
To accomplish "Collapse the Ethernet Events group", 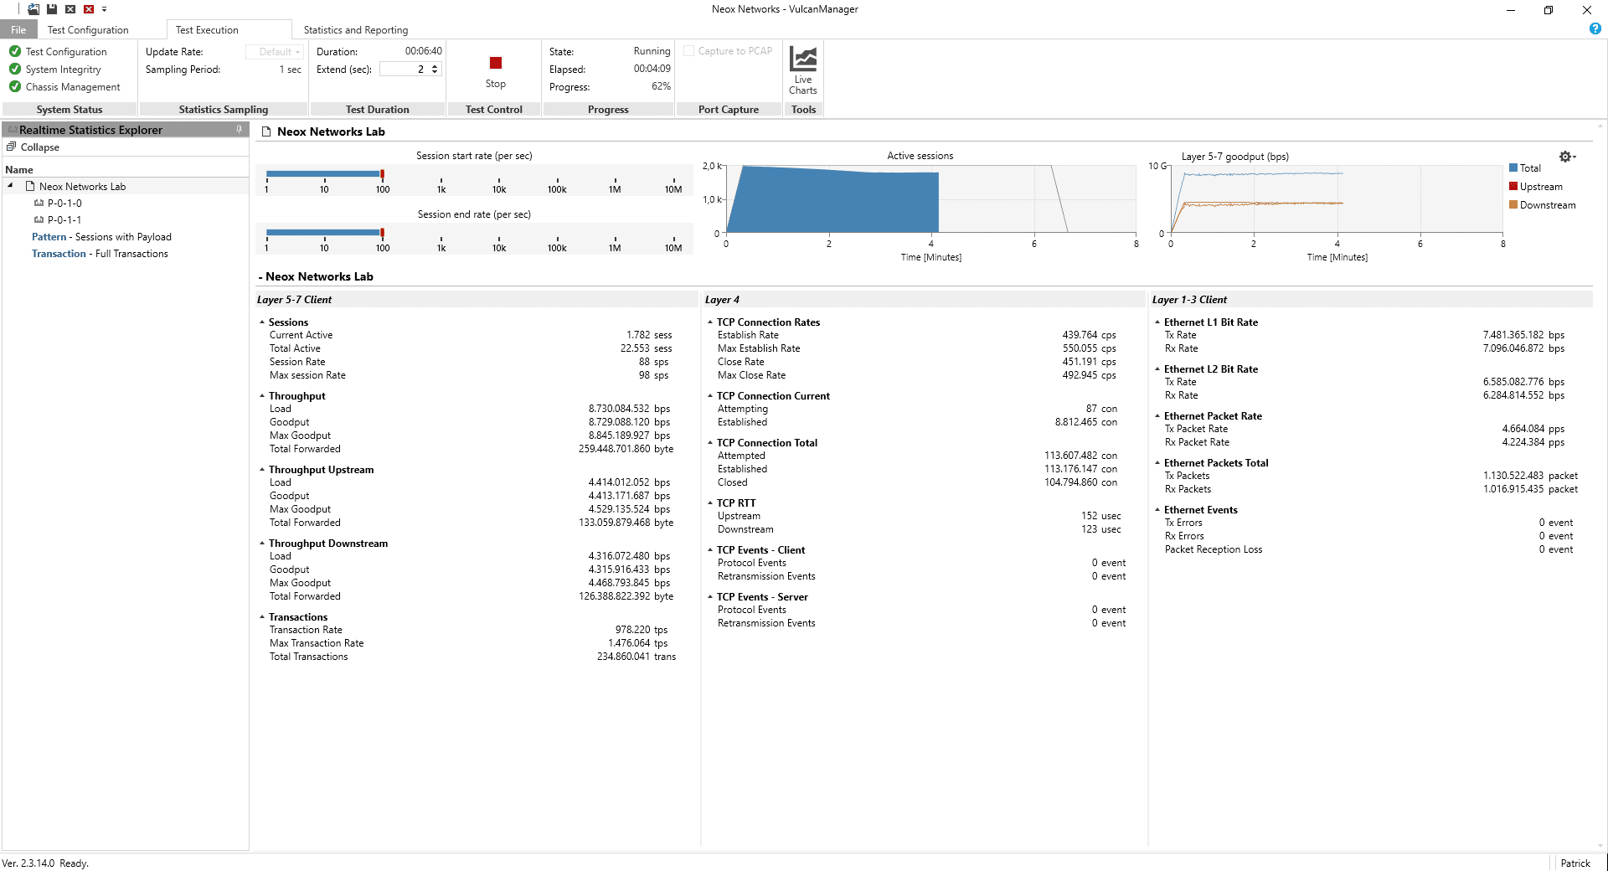I will tap(1157, 509).
